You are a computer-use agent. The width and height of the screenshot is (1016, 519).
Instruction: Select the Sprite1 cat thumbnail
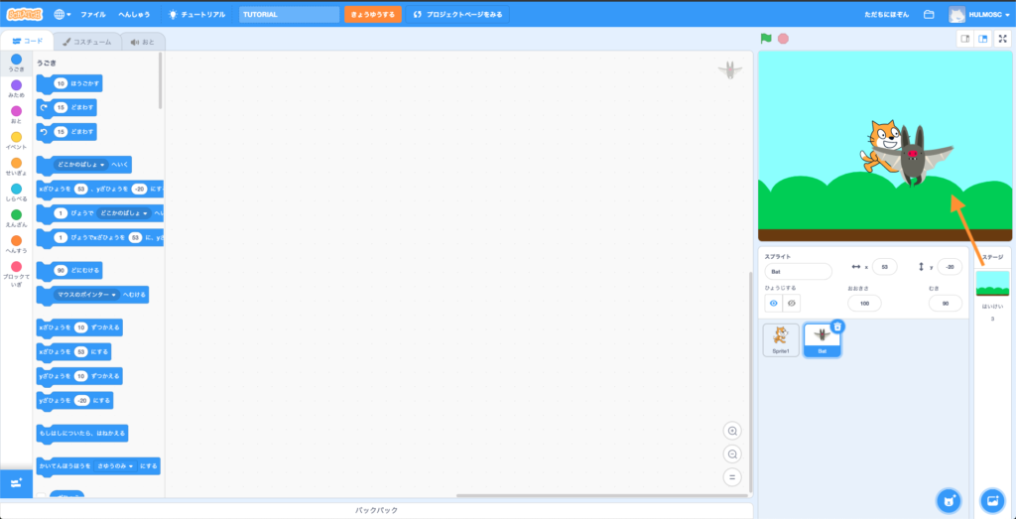tap(780, 339)
